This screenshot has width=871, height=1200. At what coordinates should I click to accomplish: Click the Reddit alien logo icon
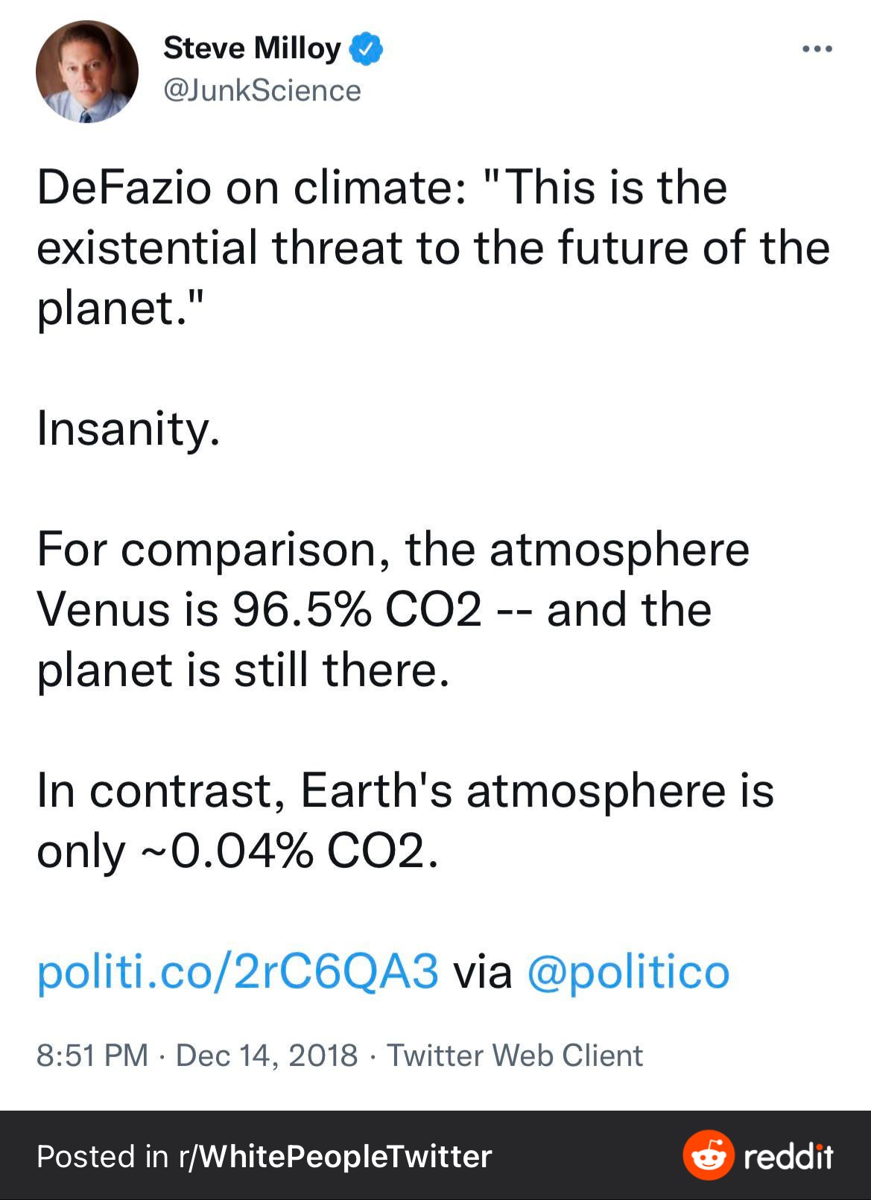click(708, 1155)
